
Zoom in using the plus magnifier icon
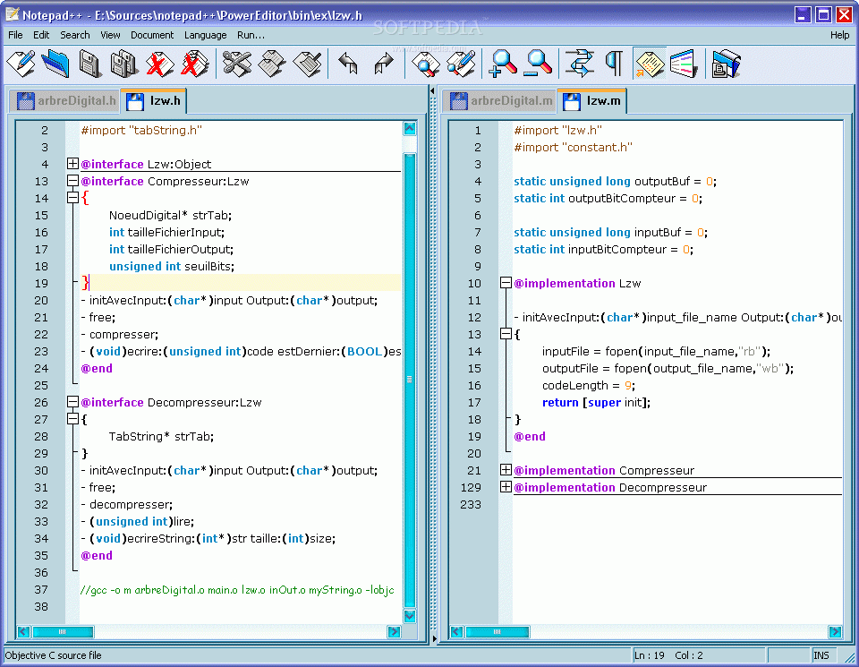click(503, 63)
